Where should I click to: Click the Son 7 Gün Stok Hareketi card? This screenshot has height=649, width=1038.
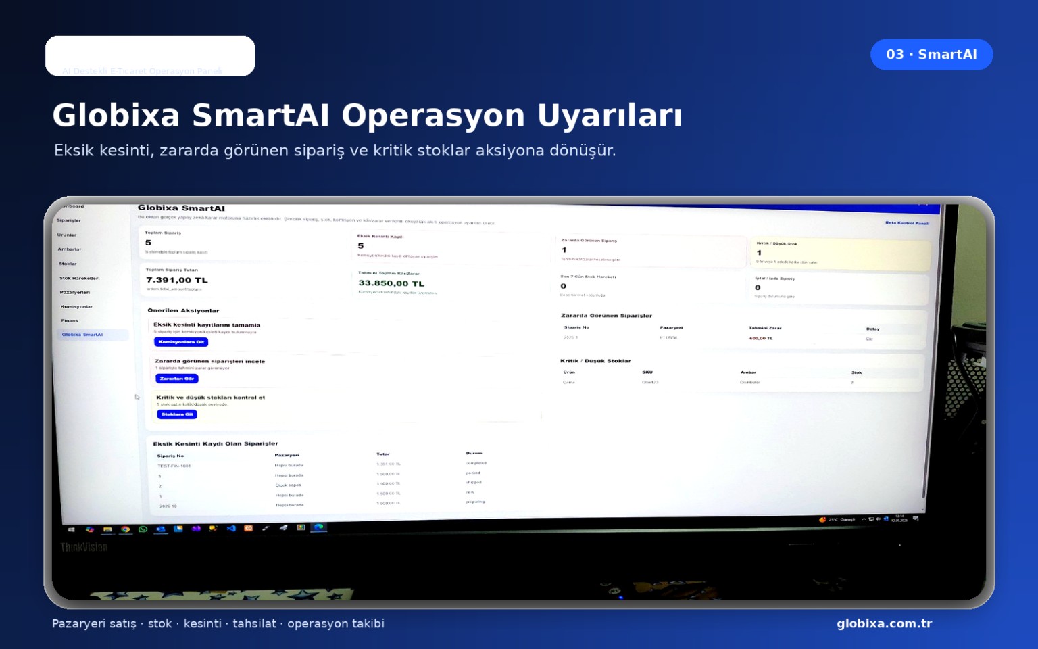649,287
